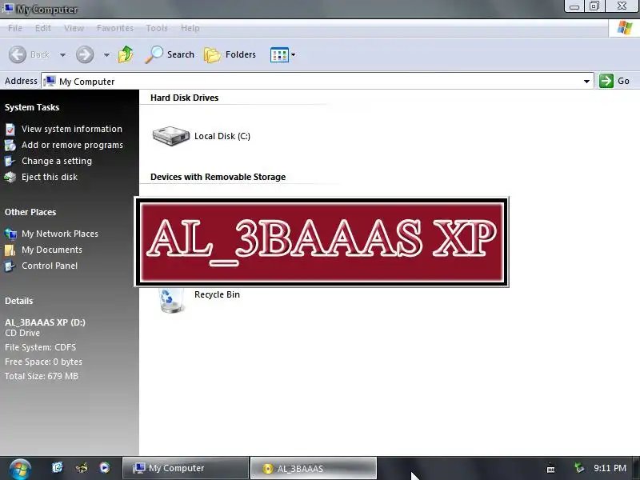Go up one folder level
This screenshot has width=640, height=480.
(126, 54)
